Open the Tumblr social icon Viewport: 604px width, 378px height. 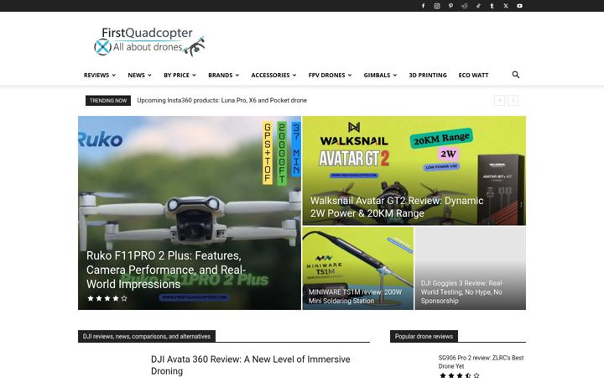tap(492, 6)
